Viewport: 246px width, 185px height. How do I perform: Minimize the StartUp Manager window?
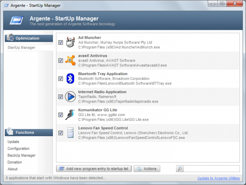pyautogui.click(x=213, y=3)
